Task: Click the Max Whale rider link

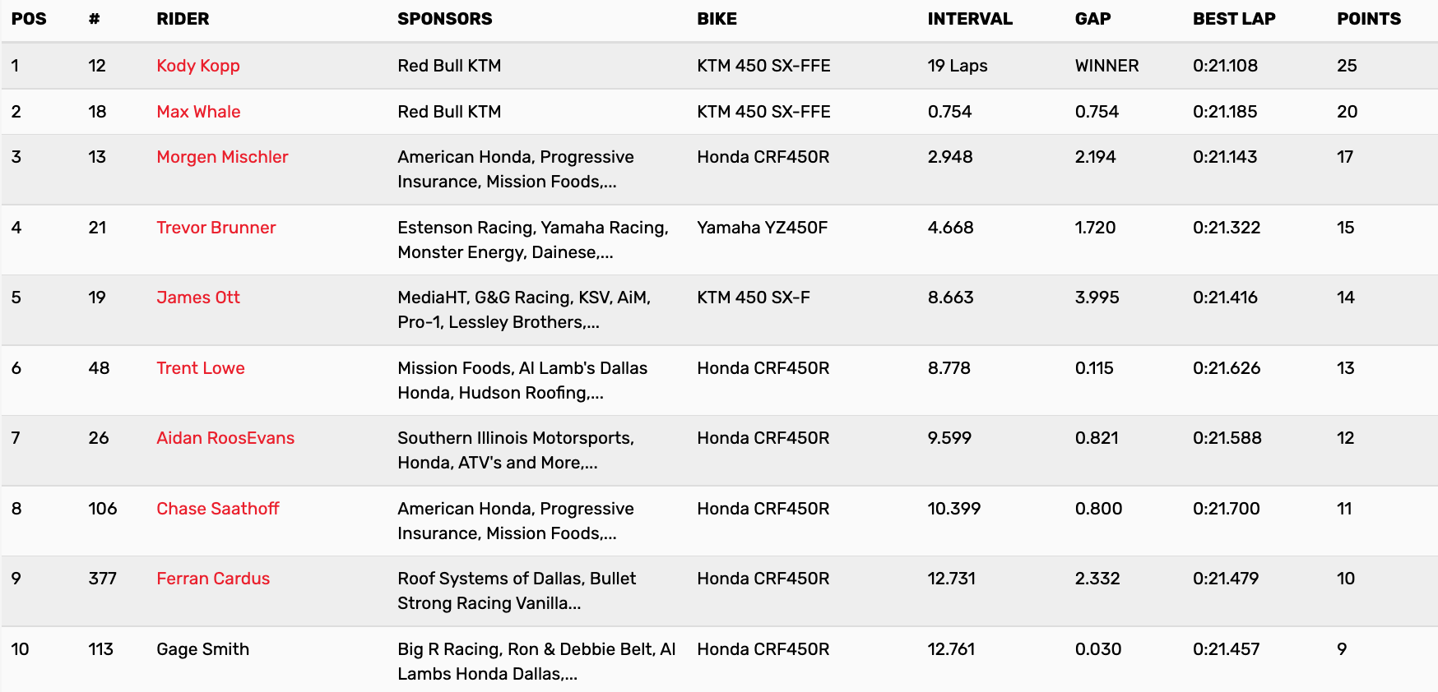Action: pos(198,112)
